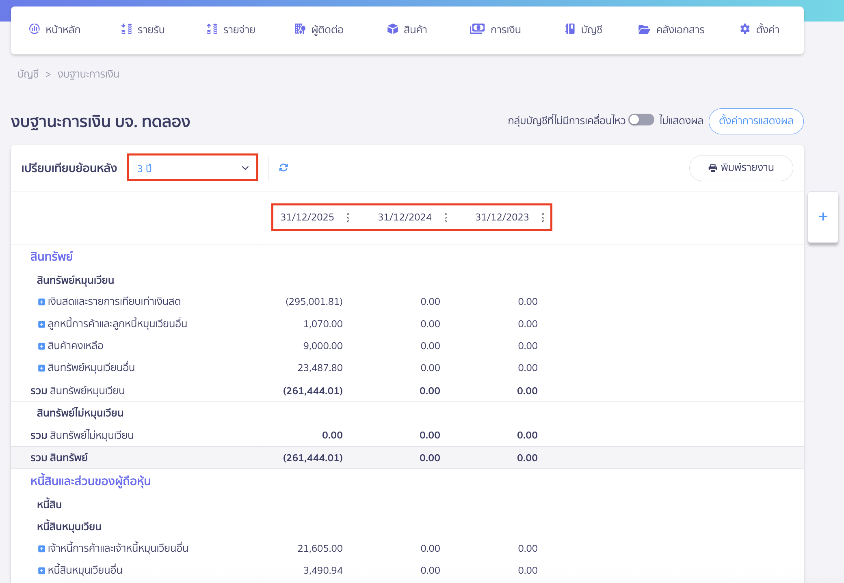Toggle the inactive account groups display switch
This screenshot has width=844, height=583.
[641, 120]
